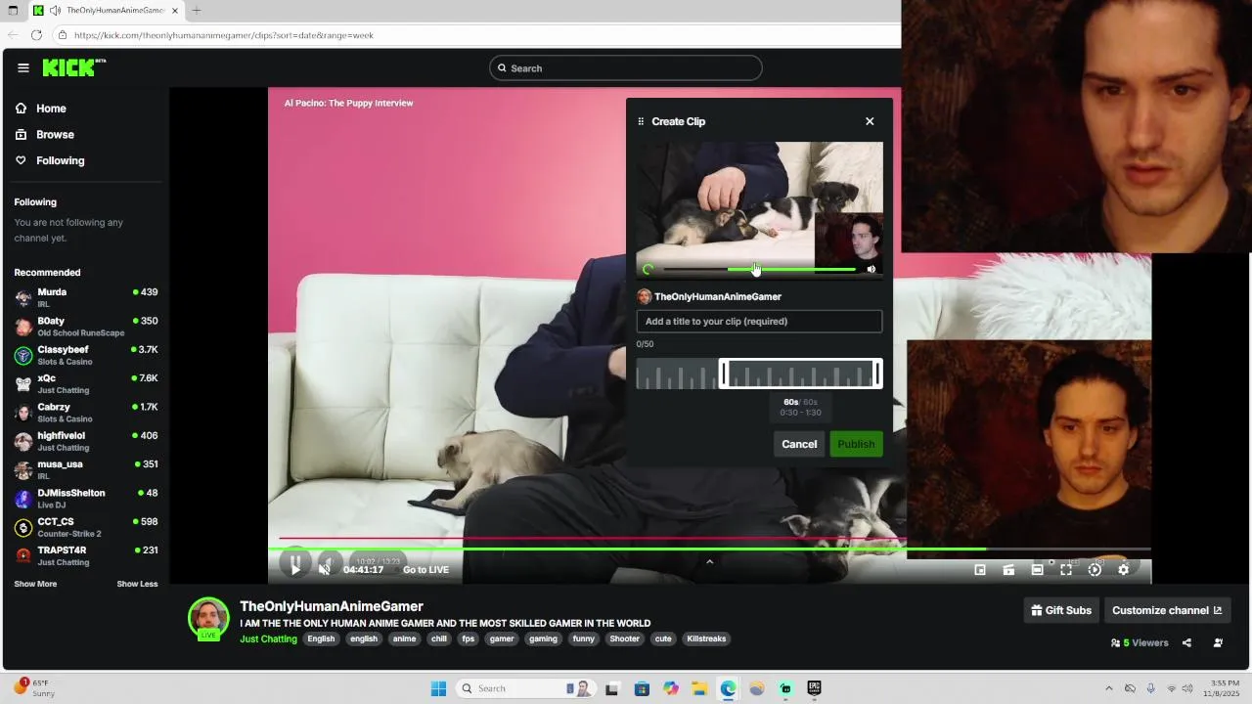Open xQc recommended channel
Image resolution: width=1252 pixels, height=704 pixels.
tap(86, 383)
